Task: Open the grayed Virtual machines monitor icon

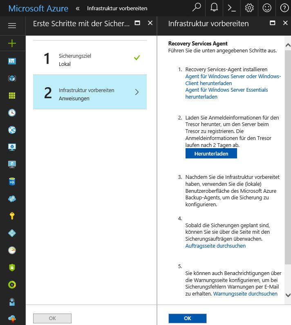Action: [12, 165]
